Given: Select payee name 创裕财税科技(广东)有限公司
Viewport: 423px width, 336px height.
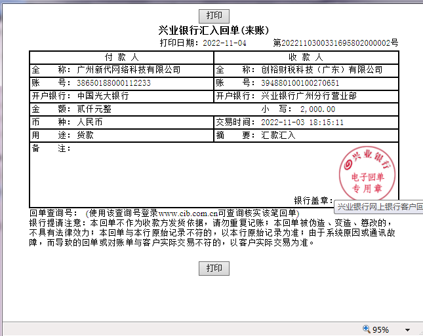Looking at the screenshot, I should pos(321,70).
